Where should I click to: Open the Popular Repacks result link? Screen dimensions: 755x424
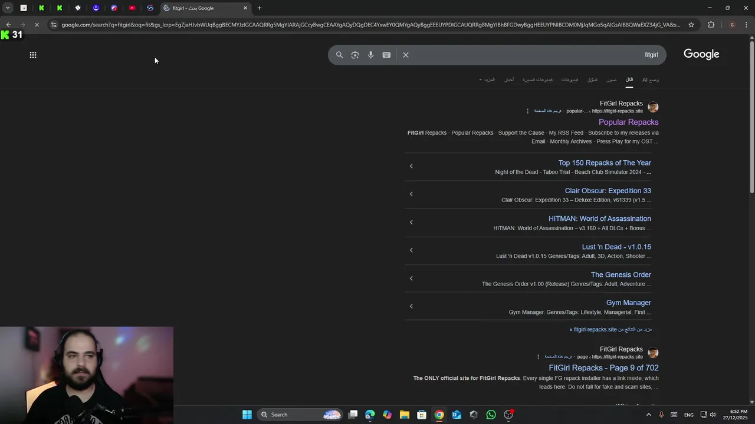coord(628,122)
